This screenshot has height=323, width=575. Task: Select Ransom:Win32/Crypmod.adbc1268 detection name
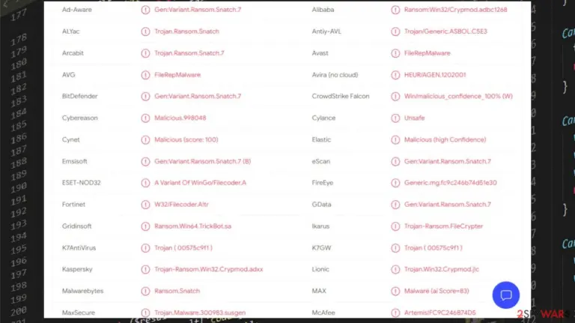click(x=456, y=10)
